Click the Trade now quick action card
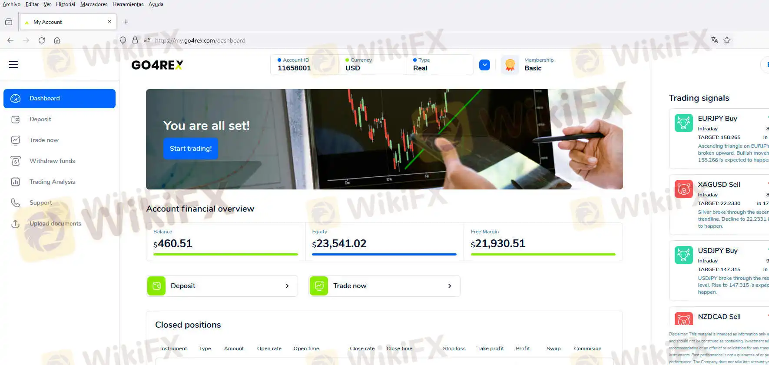This screenshot has height=365, width=769. (x=384, y=286)
